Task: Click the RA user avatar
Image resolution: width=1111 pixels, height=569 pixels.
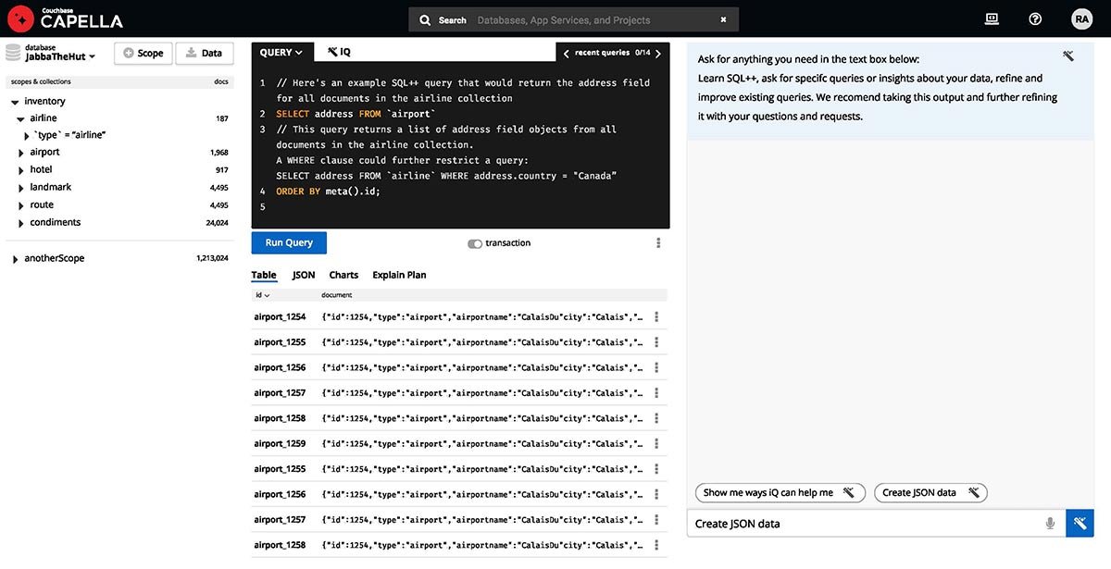Action: click(x=1081, y=18)
